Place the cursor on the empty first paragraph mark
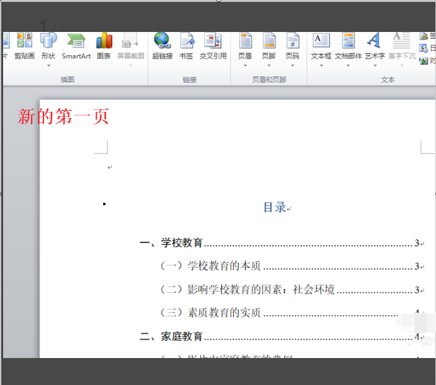This screenshot has height=385, width=436. click(x=109, y=167)
